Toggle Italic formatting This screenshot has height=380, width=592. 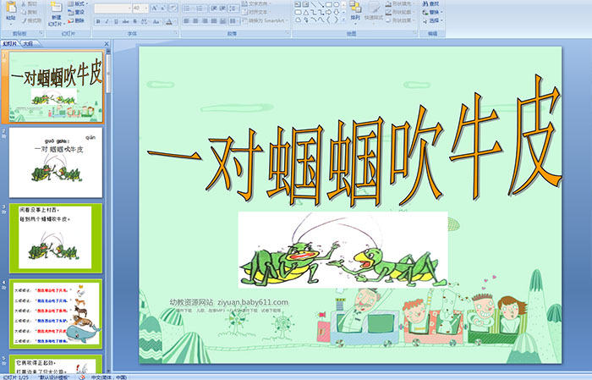pos(107,21)
